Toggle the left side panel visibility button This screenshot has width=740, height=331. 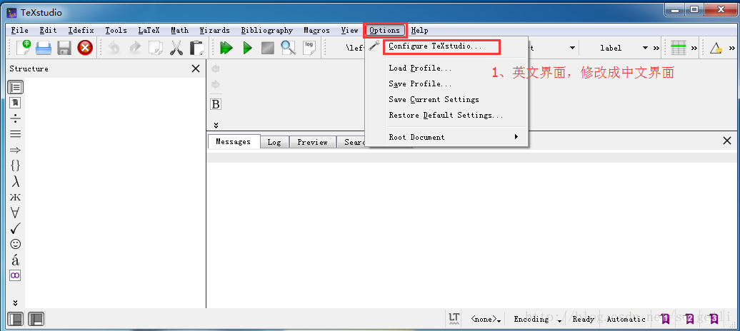pos(16,319)
